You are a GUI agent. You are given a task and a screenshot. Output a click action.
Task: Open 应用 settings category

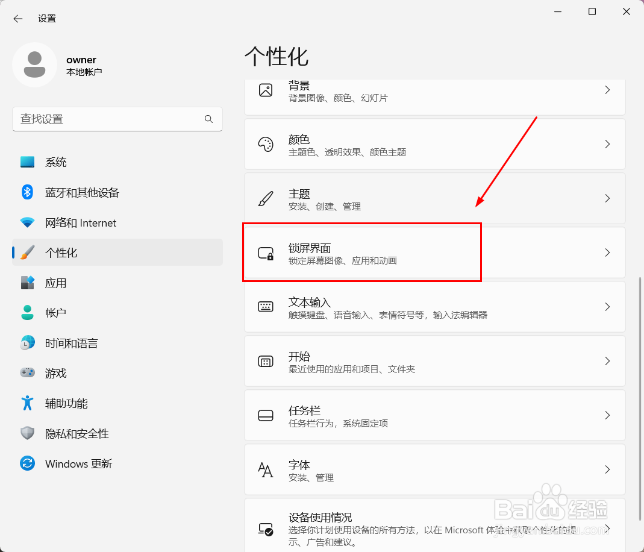[55, 283]
